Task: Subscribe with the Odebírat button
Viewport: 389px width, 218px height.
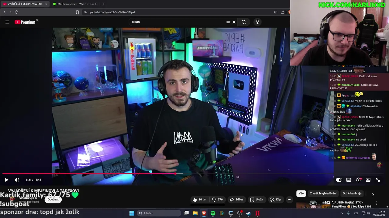Action: 53,200
